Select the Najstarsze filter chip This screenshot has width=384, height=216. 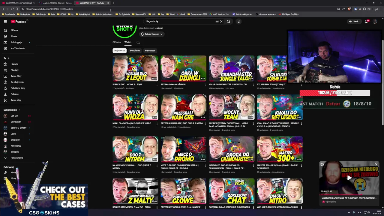tap(150, 50)
